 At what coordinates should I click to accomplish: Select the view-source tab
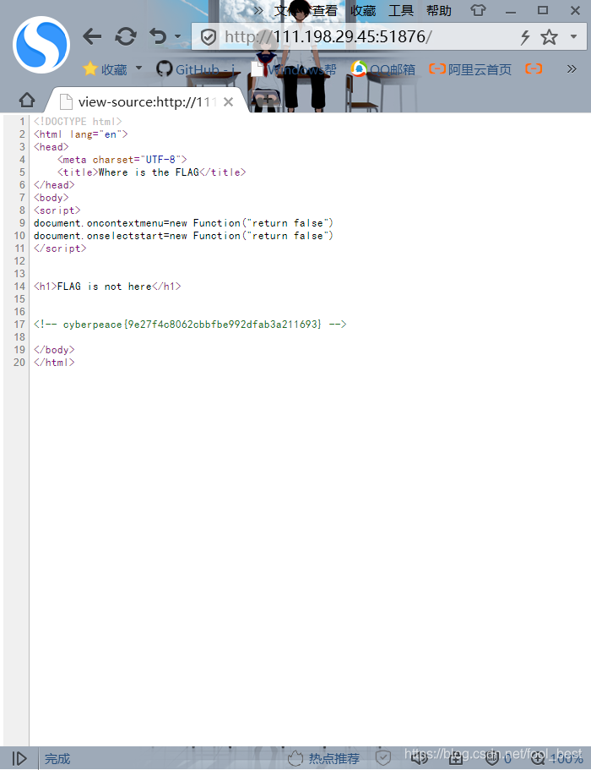pyautogui.click(x=147, y=101)
